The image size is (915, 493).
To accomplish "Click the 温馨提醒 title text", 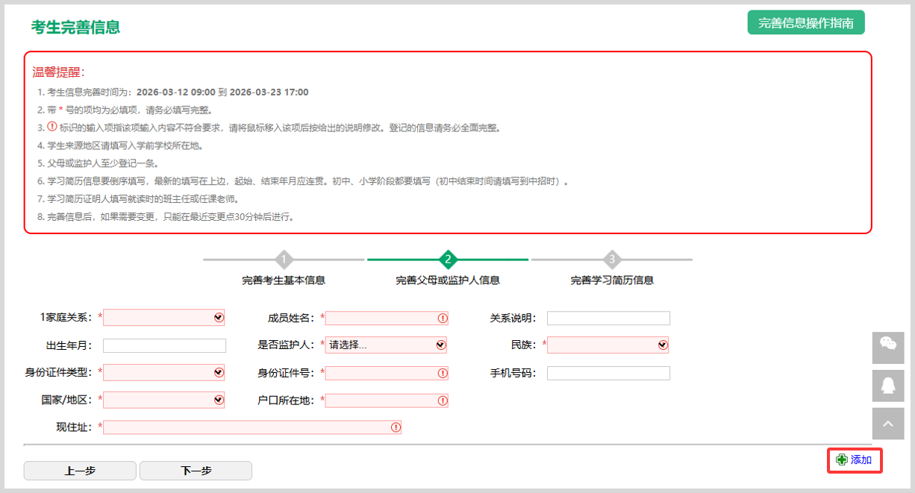I will coord(59,72).
